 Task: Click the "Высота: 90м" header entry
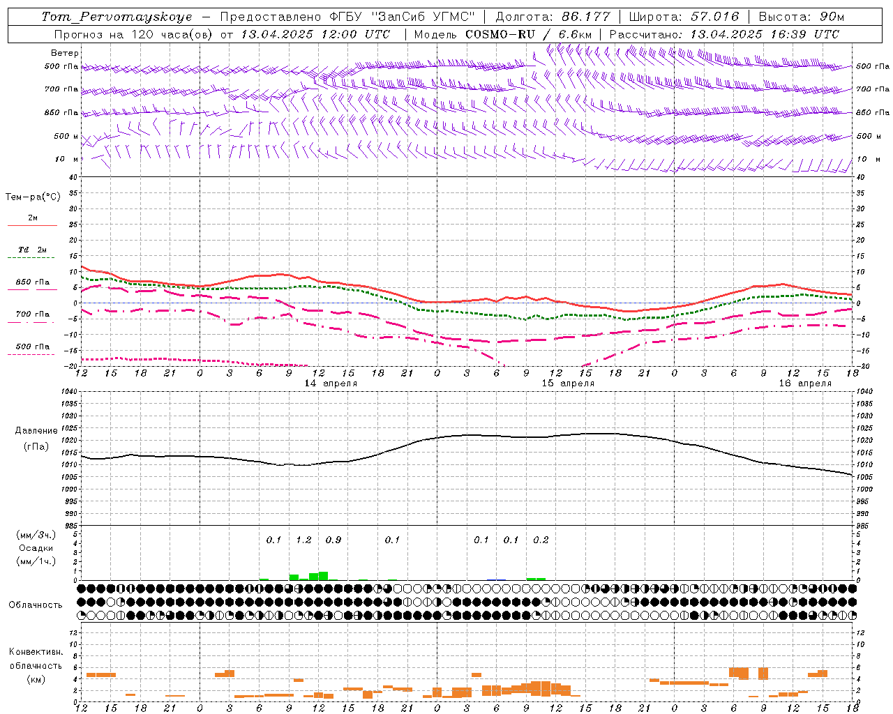801,17
